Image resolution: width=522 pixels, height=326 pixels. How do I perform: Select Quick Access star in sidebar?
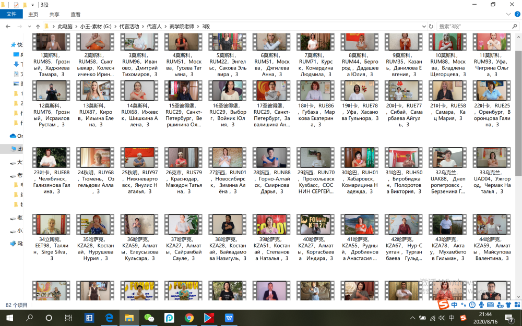[14, 44]
